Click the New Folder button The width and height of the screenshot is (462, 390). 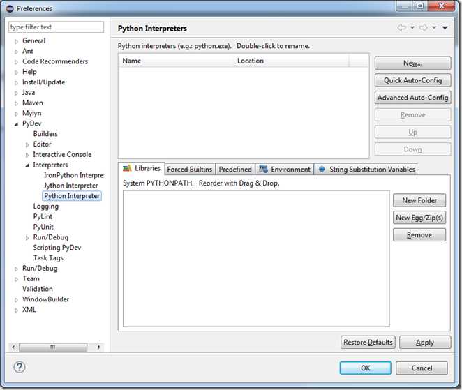[419, 200]
